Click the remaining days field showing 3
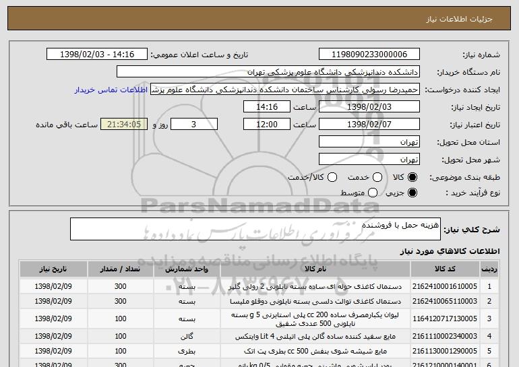 click(194, 125)
